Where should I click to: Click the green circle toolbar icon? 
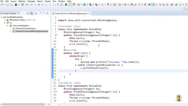66,5
